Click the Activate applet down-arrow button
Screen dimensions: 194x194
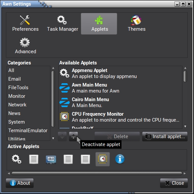(62, 136)
